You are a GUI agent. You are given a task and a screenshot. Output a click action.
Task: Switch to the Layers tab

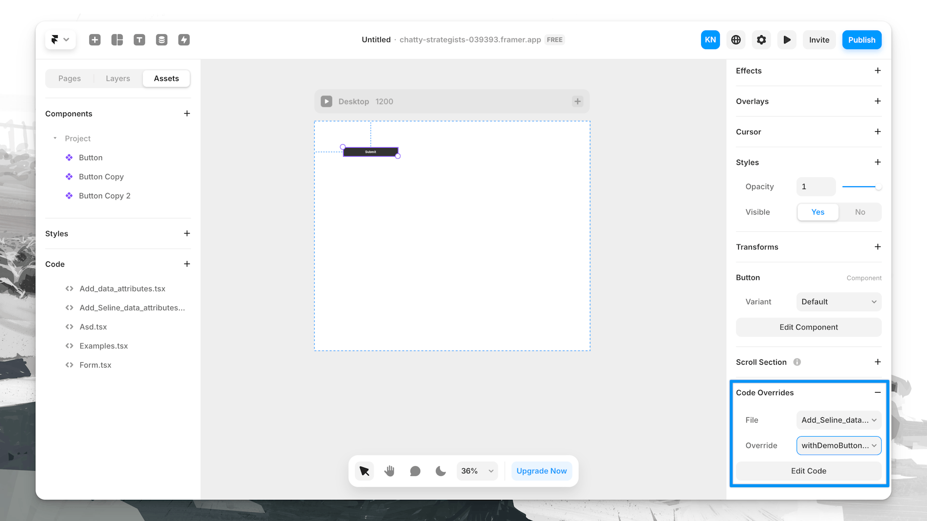point(117,78)
